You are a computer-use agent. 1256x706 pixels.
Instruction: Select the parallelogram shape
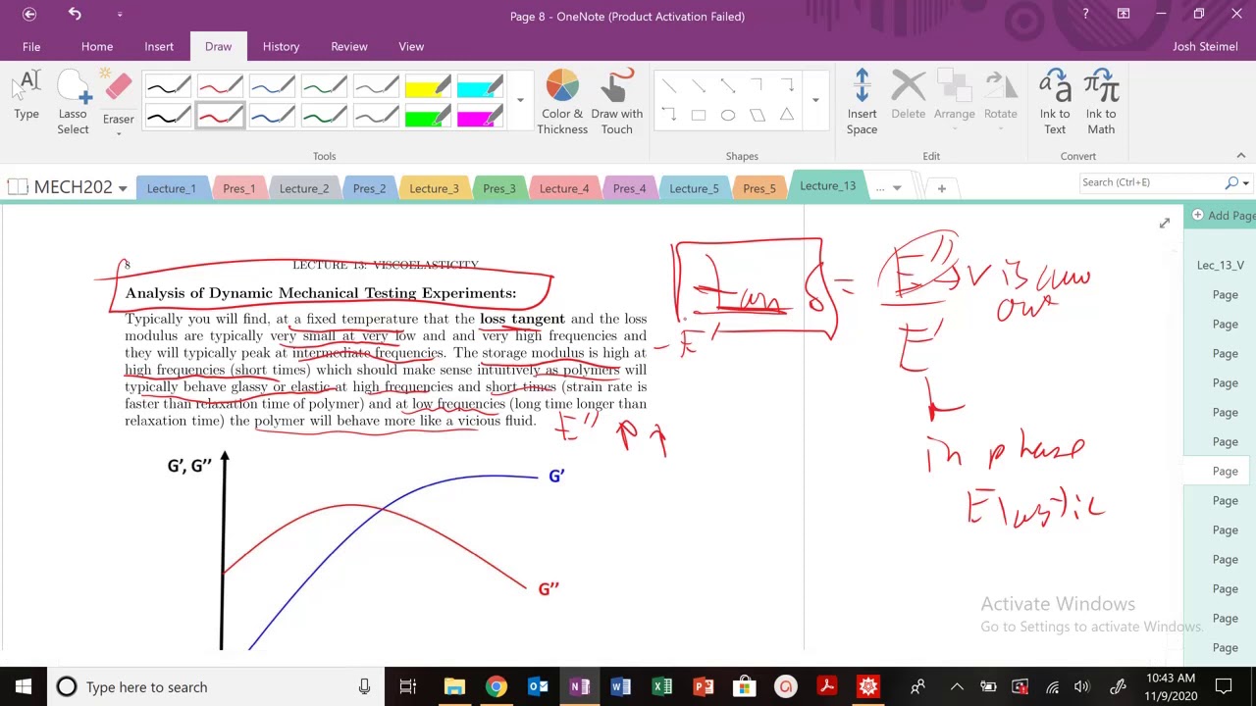(x=758, y=115)
